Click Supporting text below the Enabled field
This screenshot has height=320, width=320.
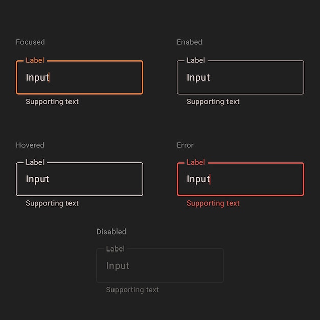point(213,102)
